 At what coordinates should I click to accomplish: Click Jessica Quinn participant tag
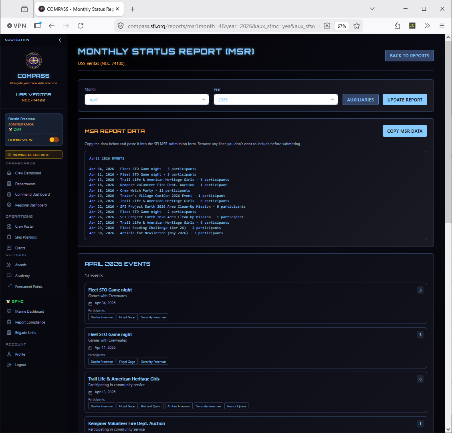(236, 406)
